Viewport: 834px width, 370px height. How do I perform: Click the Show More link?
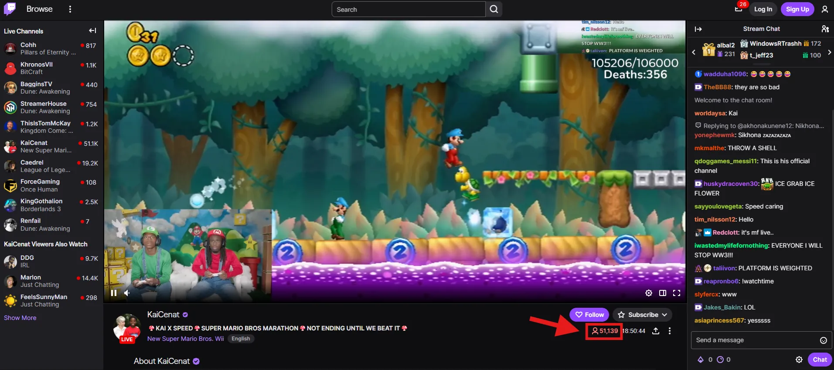pyautogui.click(x=20, y=318)
